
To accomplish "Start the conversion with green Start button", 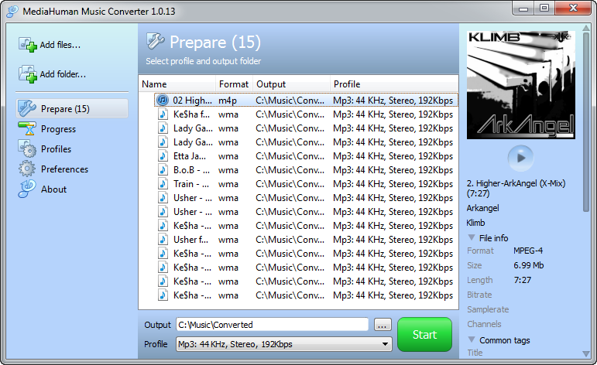I will (x=424, y=334).
